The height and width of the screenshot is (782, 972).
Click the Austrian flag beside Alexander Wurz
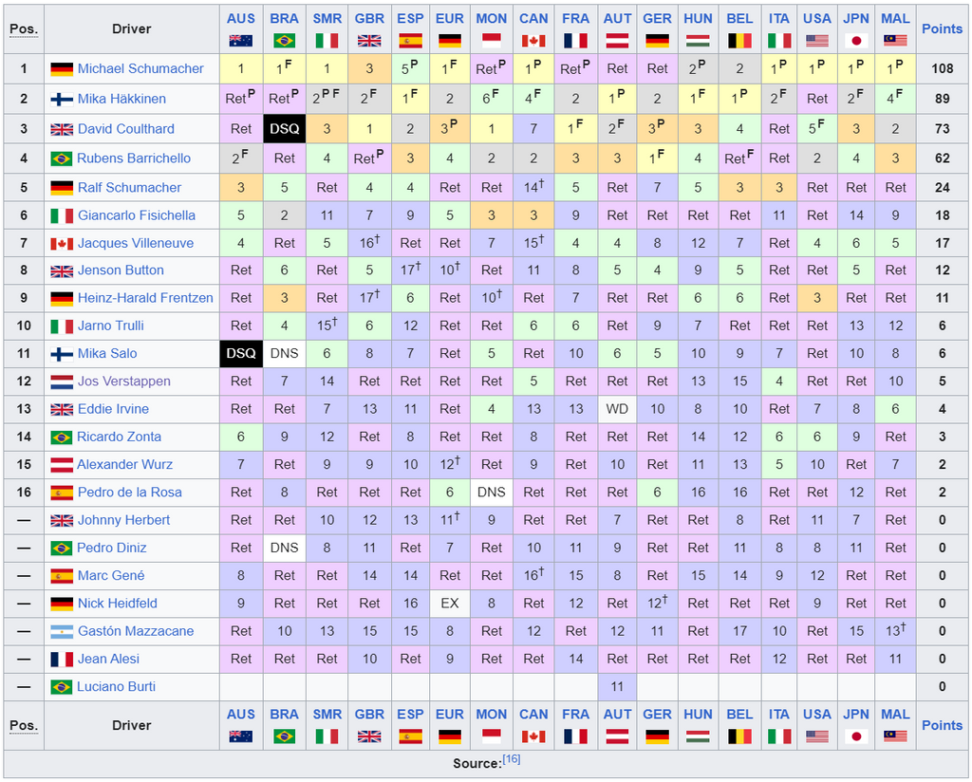(x=62, y=465)
